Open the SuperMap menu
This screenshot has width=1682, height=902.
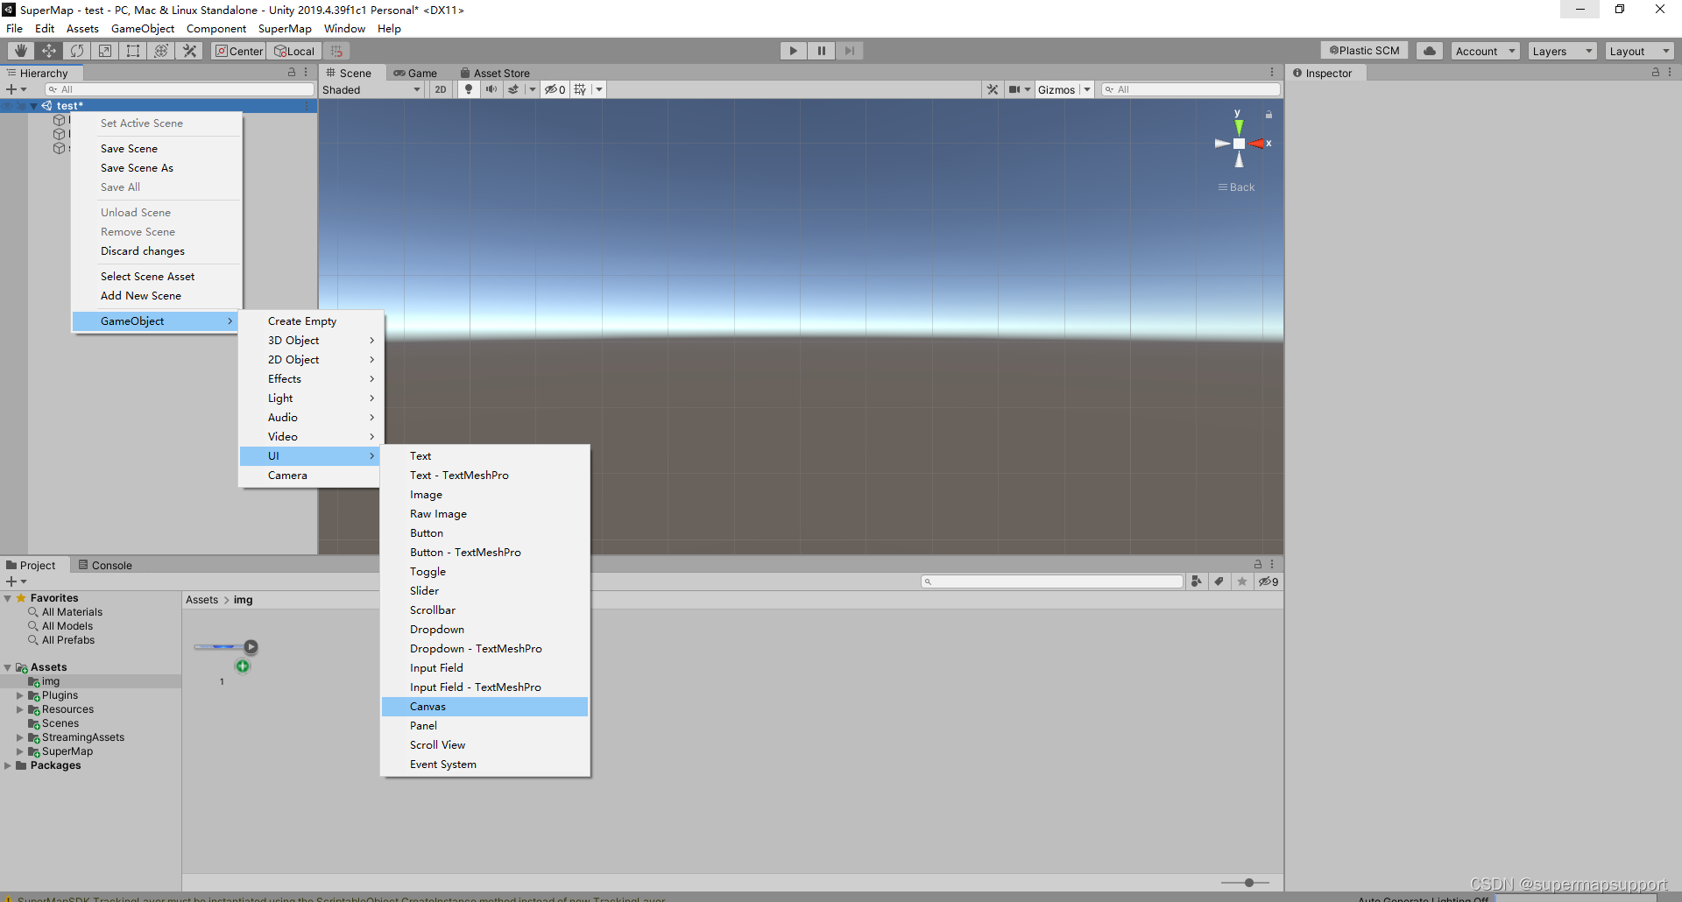[x=284, y=28]
